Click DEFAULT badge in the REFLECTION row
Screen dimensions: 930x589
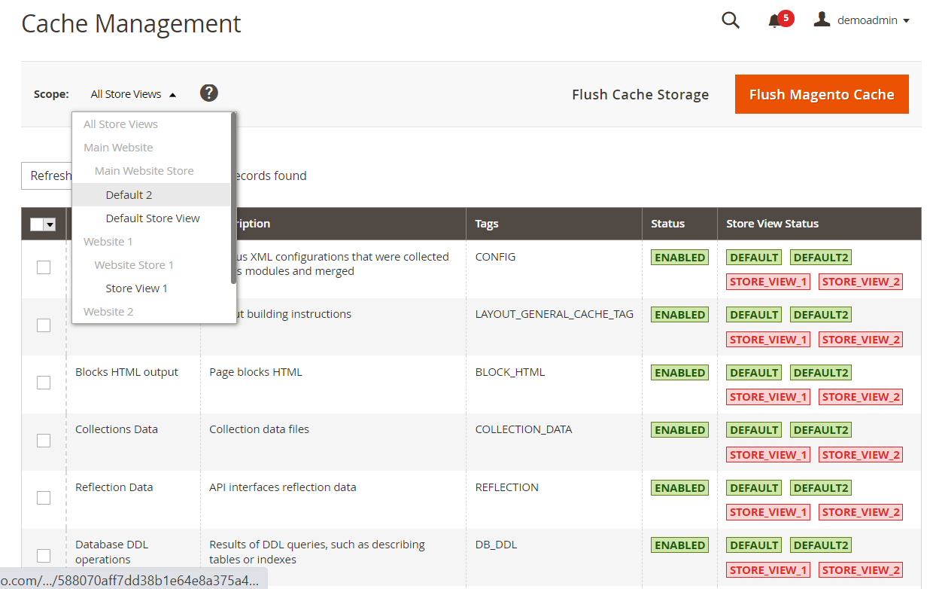[754, 488]
